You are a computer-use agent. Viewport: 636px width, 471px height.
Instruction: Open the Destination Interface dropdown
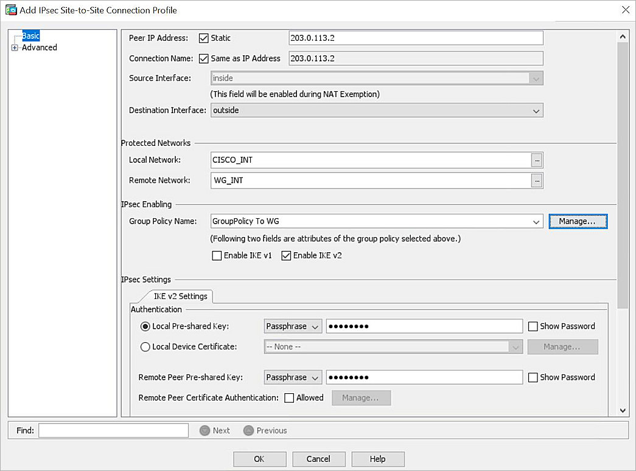[x=535, y=110]
